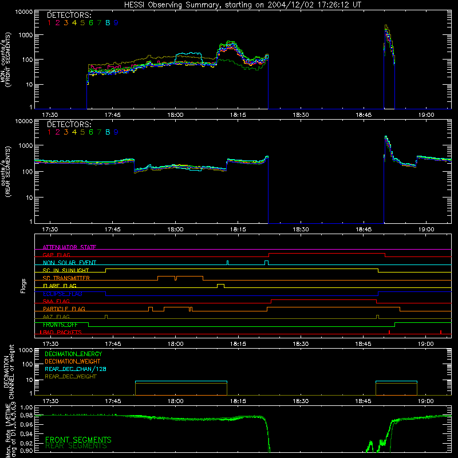The height and width of the screenshot is (458, 458).
Task: Click the SAA_FLAG label
Action: [x=56, y=301]
